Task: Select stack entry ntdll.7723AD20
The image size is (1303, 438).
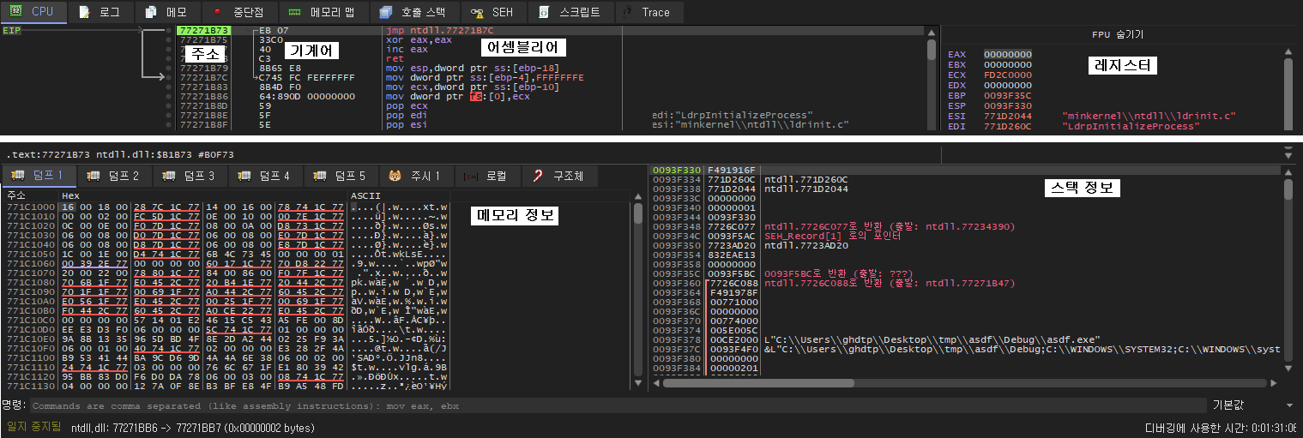Action: coord(806,244)
